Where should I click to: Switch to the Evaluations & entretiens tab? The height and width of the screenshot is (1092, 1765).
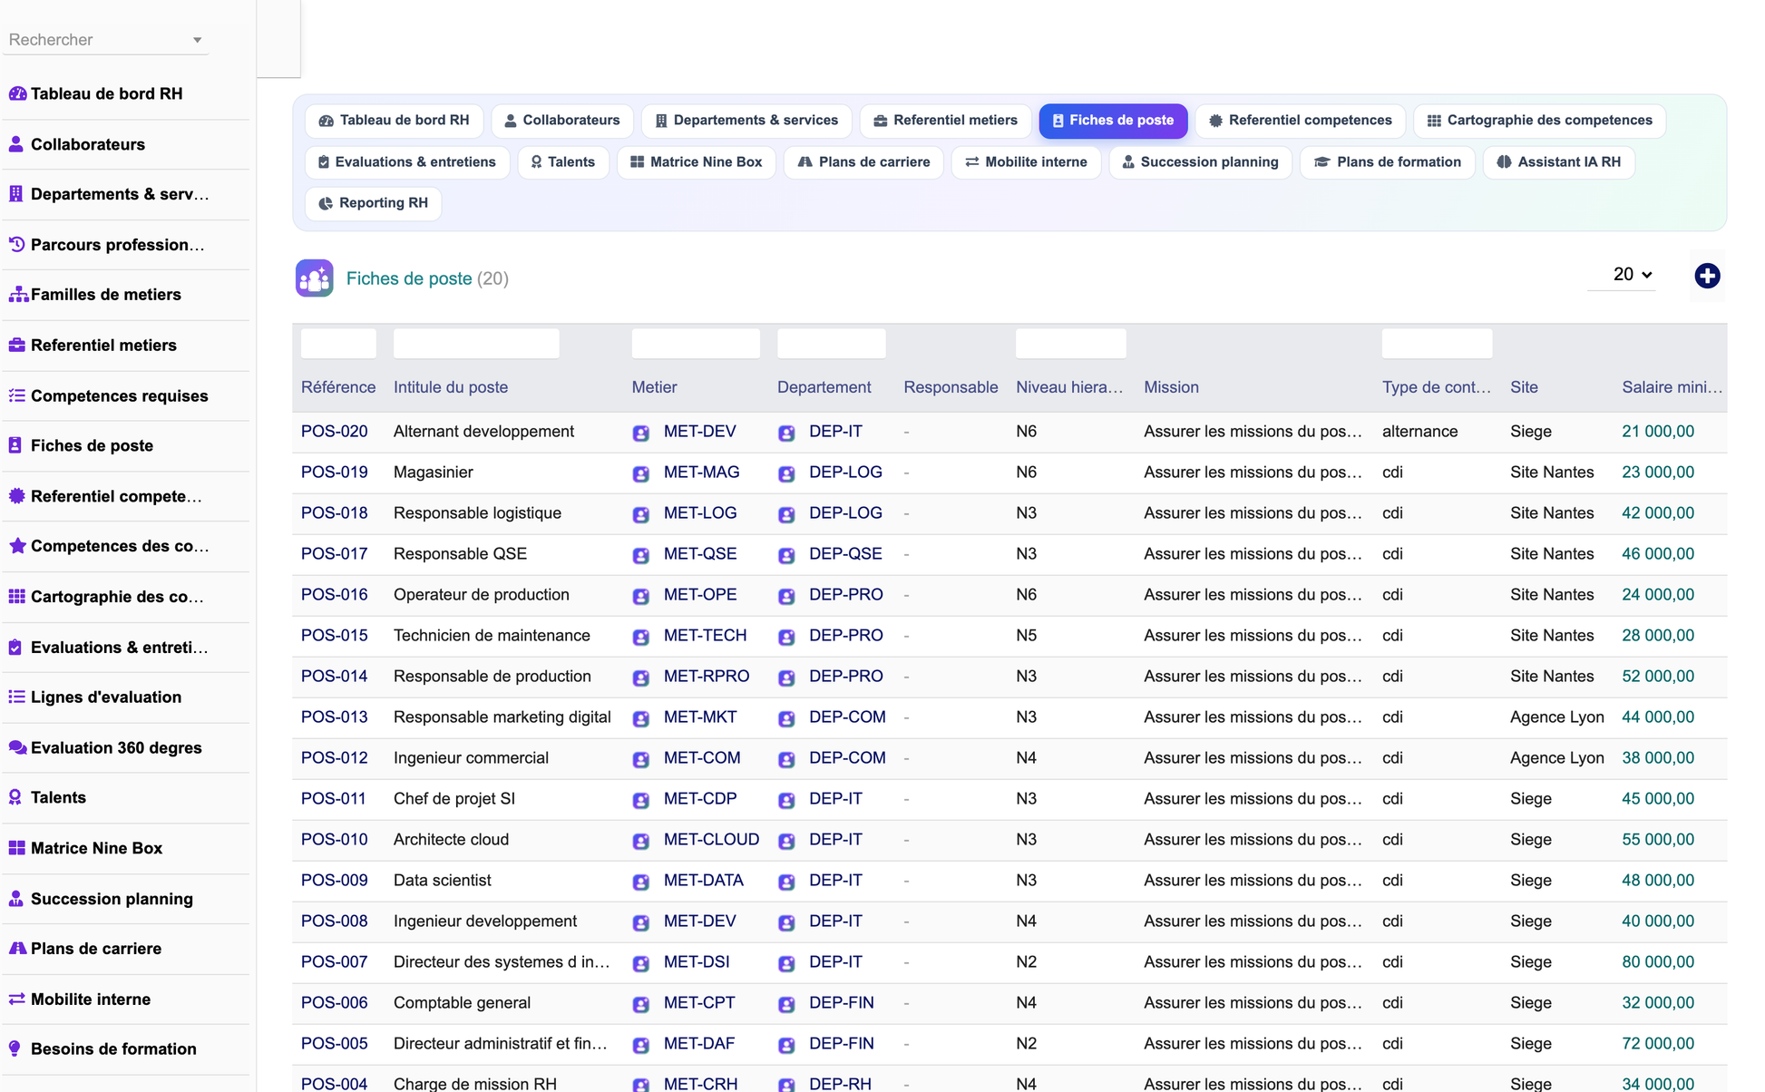tap(408, 162)
